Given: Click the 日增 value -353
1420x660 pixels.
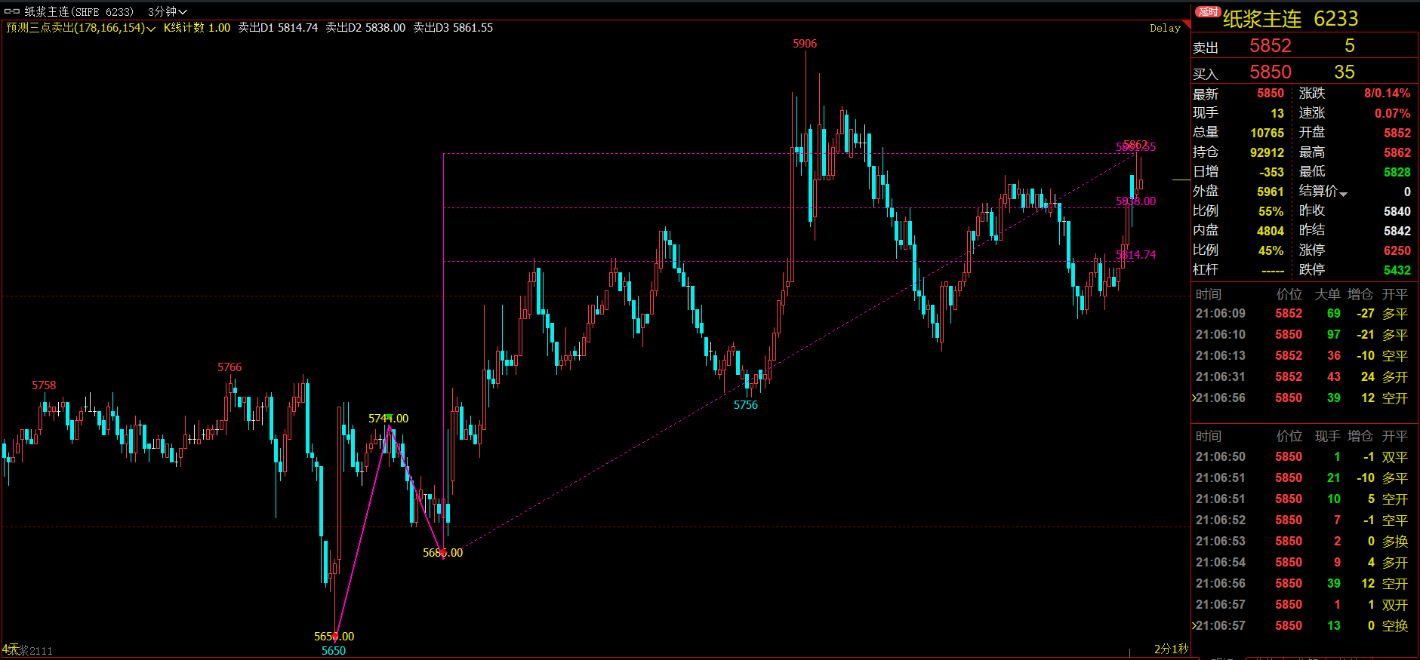Looking at the screenshot, I should point(1271,172).
